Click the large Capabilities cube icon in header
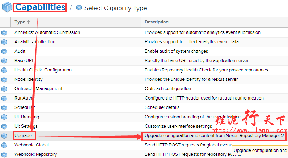Viewport: 288px width, 158px height. [6, 8]
